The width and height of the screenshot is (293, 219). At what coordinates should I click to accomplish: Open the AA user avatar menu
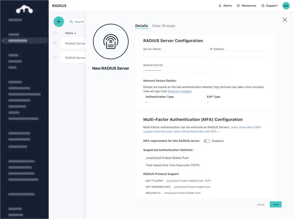(286, 6)
